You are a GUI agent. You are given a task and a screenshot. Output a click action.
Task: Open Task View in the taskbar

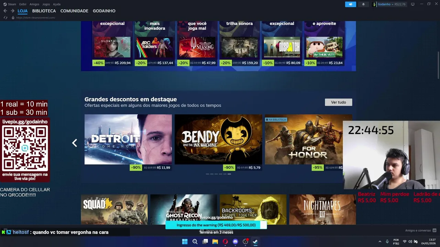[x=205, y=242]
